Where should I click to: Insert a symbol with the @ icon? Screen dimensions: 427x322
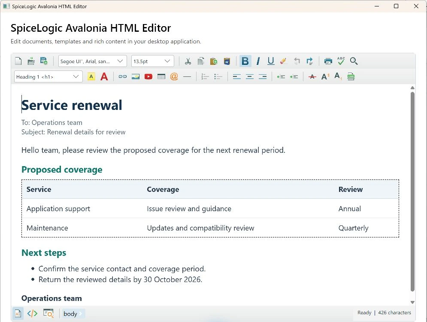point(174,77)
